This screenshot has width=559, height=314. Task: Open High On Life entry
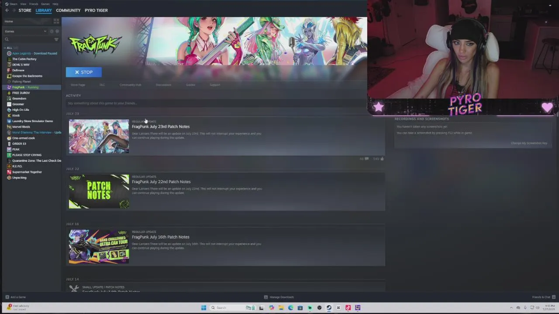tap(20, 110)
